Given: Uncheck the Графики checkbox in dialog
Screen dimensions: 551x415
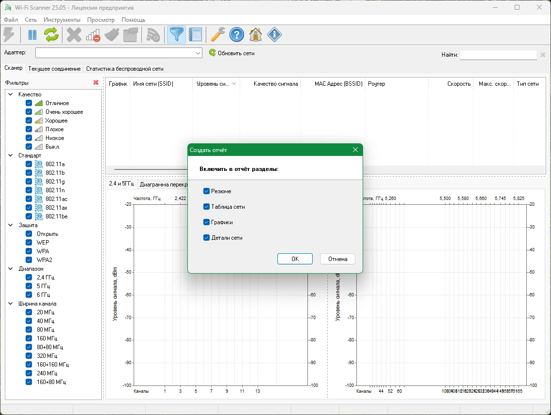Looking at the screenshot, I should coord(207,222).
